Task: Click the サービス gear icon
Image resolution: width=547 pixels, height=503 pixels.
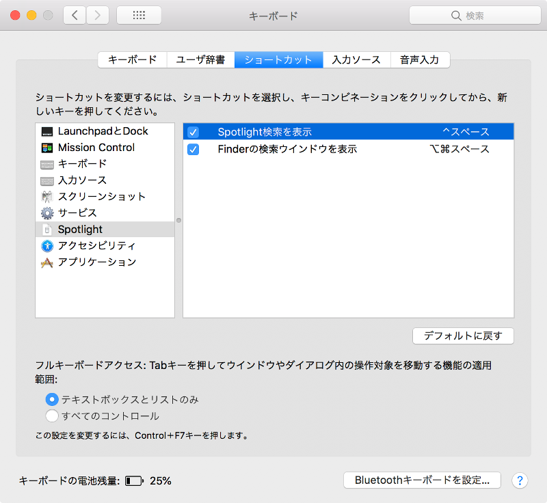Action: (47, 213)
